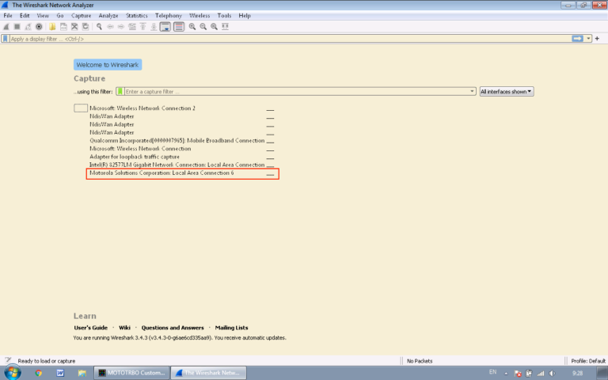Viewport: 608px width, 380px height.
Task: Open the display filter history dropdown
Action: 589,38
